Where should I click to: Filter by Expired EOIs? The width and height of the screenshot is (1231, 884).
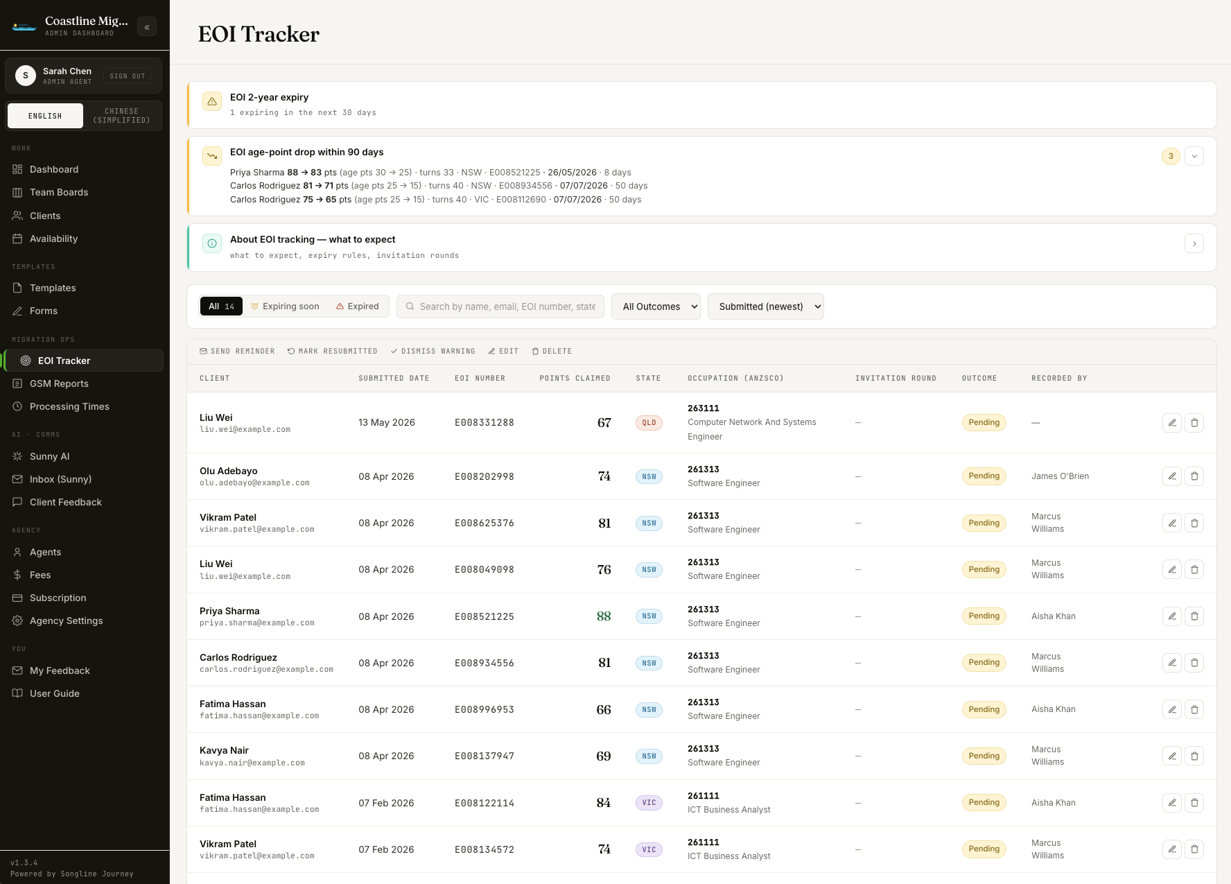[358, 306]
